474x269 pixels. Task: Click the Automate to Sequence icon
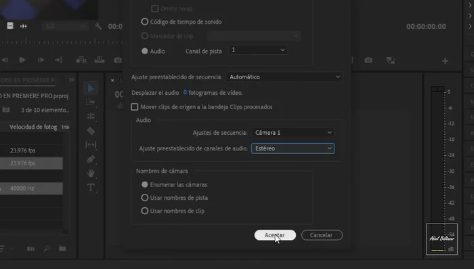[x=31, y=249]
